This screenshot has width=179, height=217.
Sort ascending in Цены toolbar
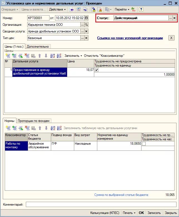point(53,56)
